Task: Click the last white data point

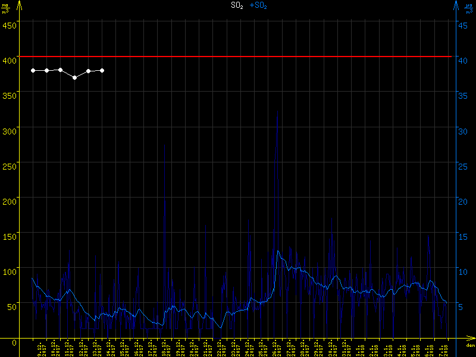Action: tap(102, 70)
